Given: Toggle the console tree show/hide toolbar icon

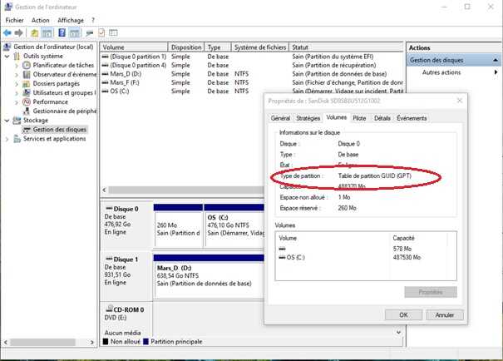Looking at the screenshot, I should [47, 32].
